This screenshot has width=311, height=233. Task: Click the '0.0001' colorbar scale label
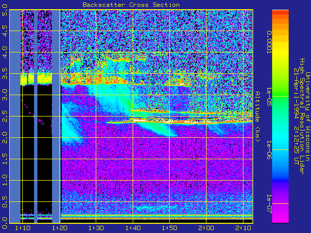point(269,42)
